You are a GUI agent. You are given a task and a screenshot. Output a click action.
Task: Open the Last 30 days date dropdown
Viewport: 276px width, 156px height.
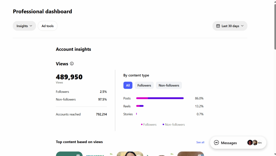click(x=230, y=26)
